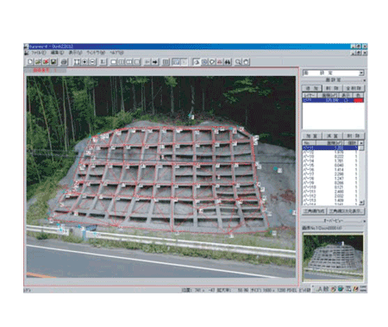Open the ファイル menu
Screen dimensions: 388x327
click(38, 53)
